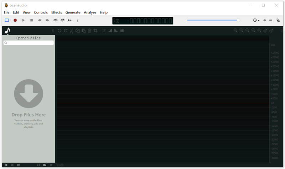This screenshot has width=285, height=169.
Task: Click the sidebar footer sort arrows icon
Action: (51, 165)
